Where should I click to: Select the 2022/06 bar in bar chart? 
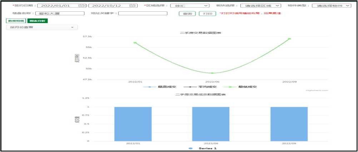(x=211, y=124)
